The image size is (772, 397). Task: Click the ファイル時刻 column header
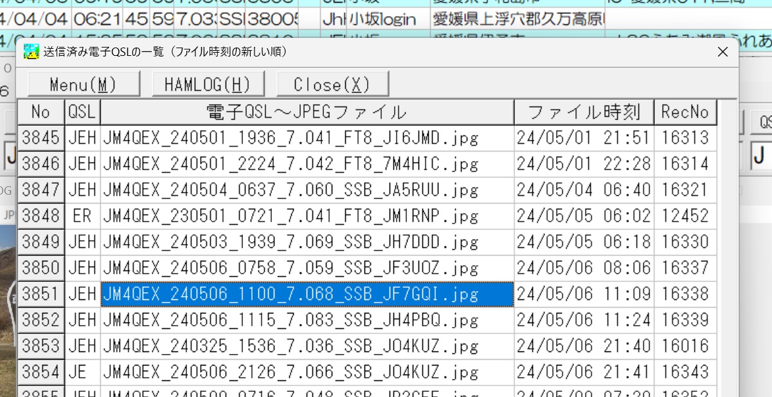coord(584,112)
